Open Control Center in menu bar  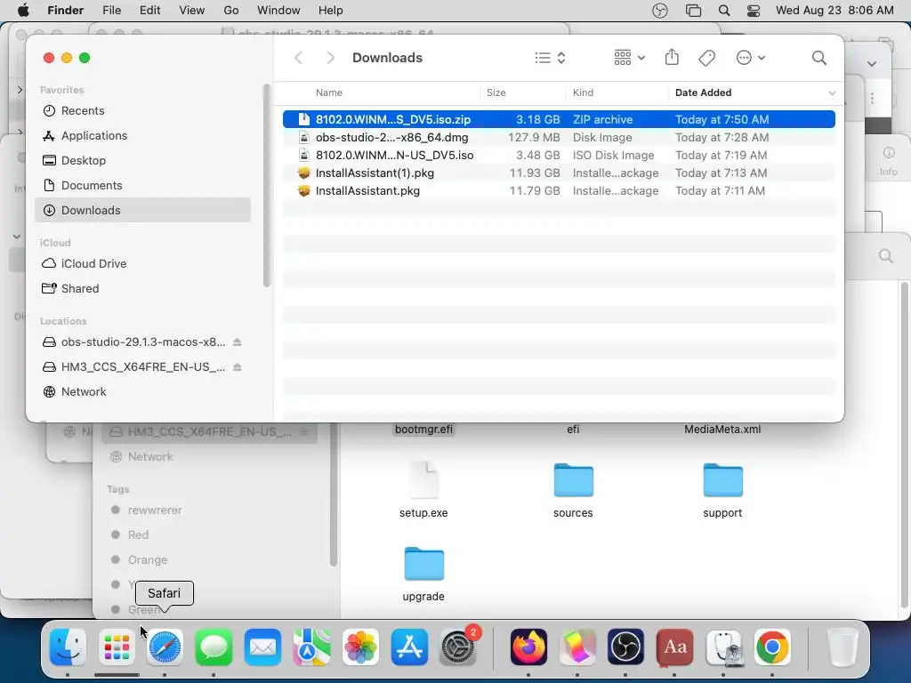pyautogui.click(x=754, y=11)
